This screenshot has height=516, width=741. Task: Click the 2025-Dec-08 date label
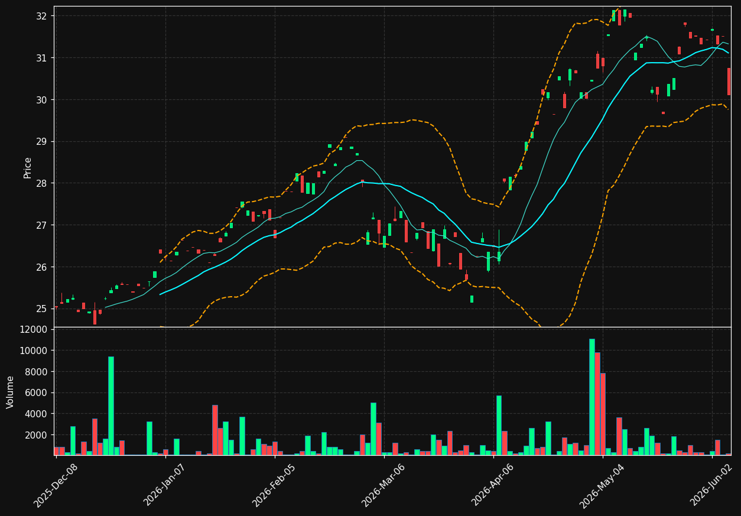click(x=56, y=486)
